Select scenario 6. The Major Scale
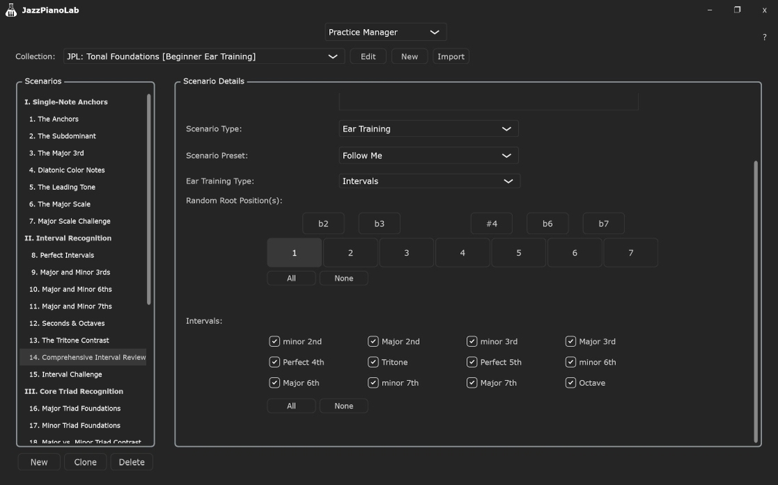 coord(83,204)
